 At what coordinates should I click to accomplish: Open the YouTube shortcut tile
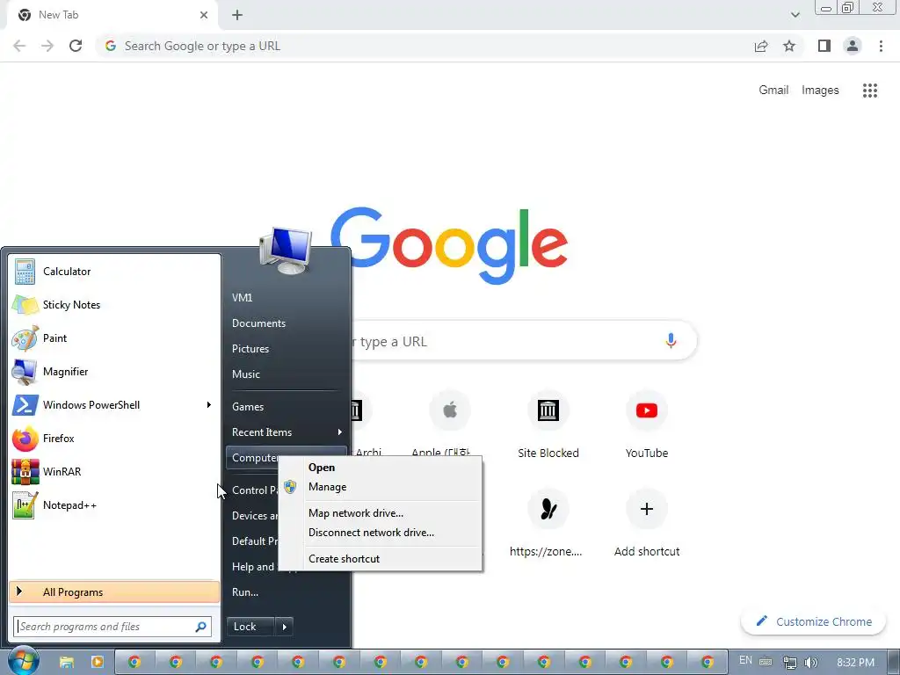coord(647,425)
